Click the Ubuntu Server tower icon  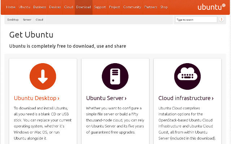(x=115, y=77)
